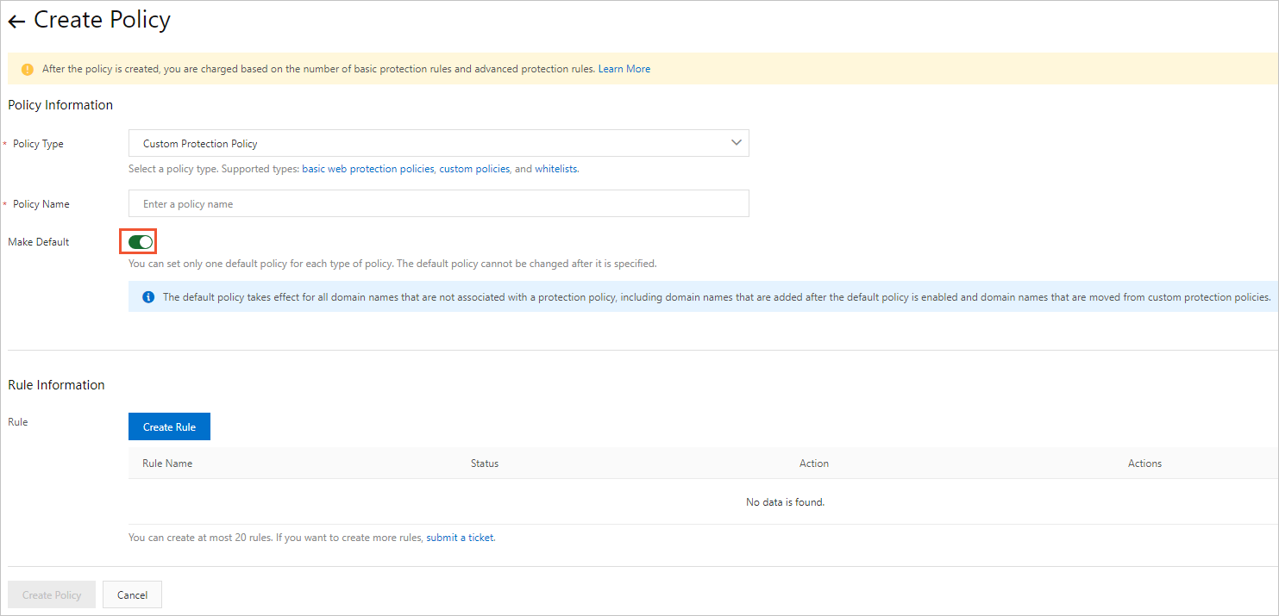Click the Create Policy button at the bottom
Image resolution: width=1279 pixels, height=616 pixels.
(52, 594)
